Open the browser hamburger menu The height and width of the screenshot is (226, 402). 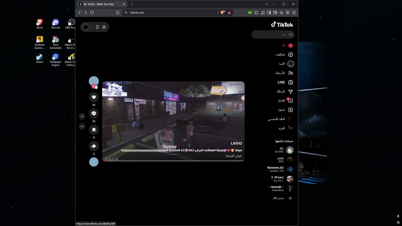[294, 13]
